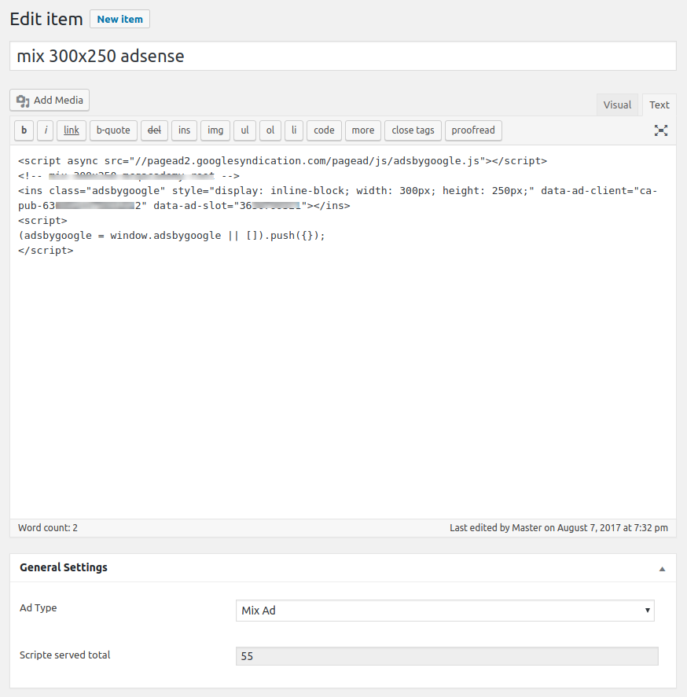The width and height of the screenshot is (687, 697).
Task: Click the Last edited by Master text
Action: (x=559, y=527)
